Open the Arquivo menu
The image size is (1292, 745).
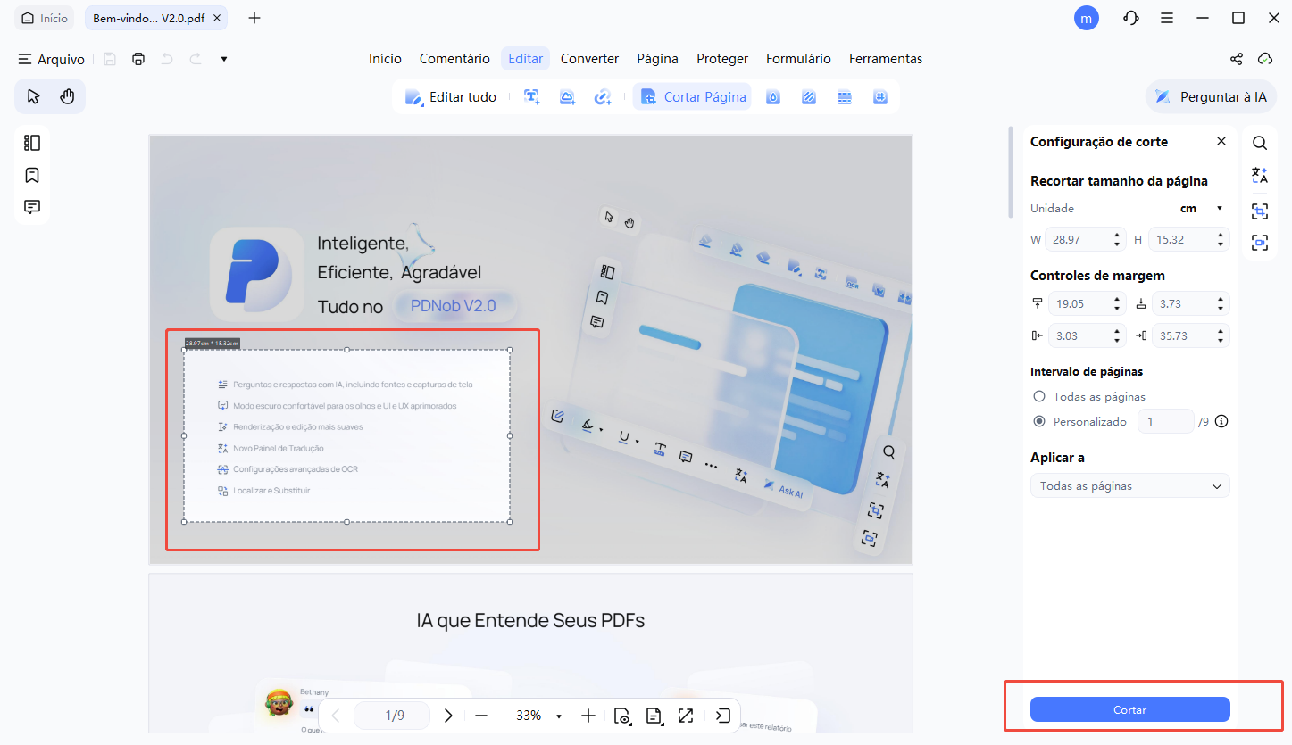click(x=51, y=59)
